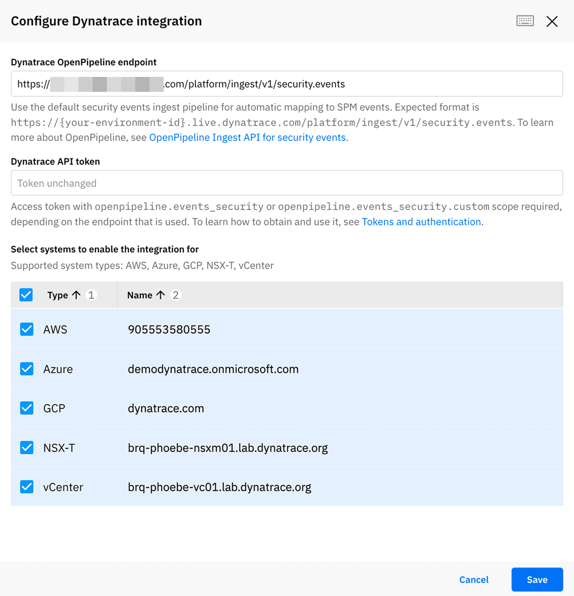Uncheck the vCenter system checkbox
The width and height of the screenshot is (574, 596).
click(27, 487)
